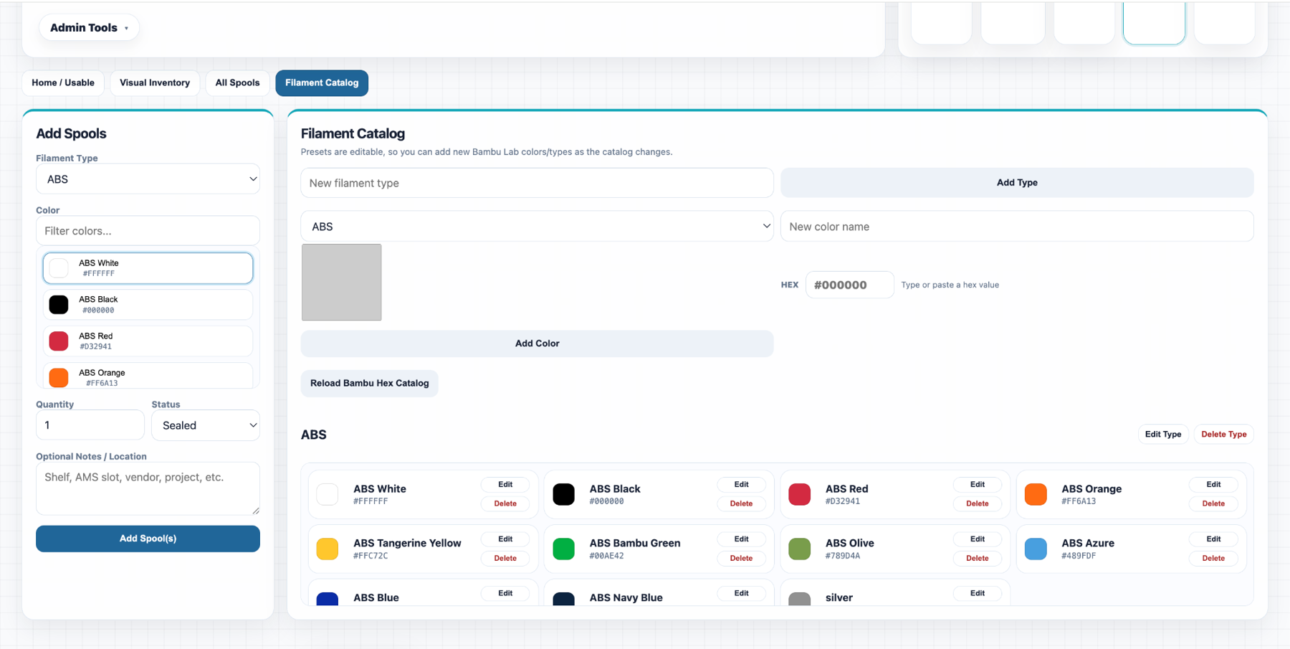This screenshot has height=649, width=1290.
Task: Delete the ABS White color
Action: (x=505, y=503)
